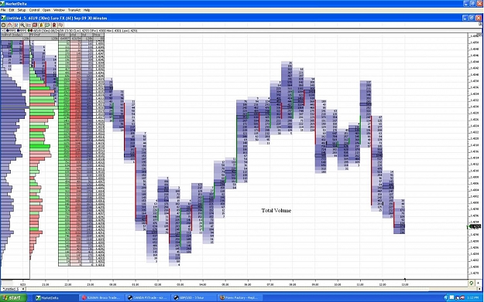
Task: Click the green refresh arrow icon below price scale
Action: pos(471,283)
